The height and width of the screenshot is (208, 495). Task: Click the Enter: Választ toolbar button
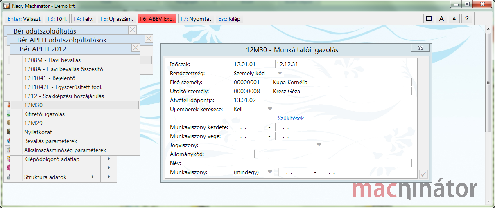pyautogui.click(x=24, y=19)
